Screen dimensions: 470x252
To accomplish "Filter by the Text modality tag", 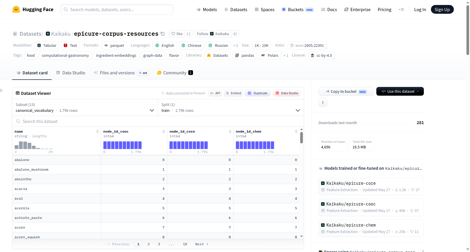I will [x=70, y=45].
